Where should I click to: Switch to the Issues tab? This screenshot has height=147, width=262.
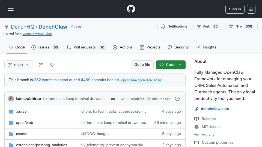click(46, 47)
